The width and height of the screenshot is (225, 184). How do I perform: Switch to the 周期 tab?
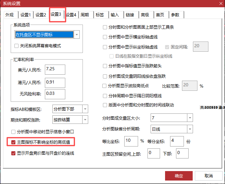(x=86, y=15)
